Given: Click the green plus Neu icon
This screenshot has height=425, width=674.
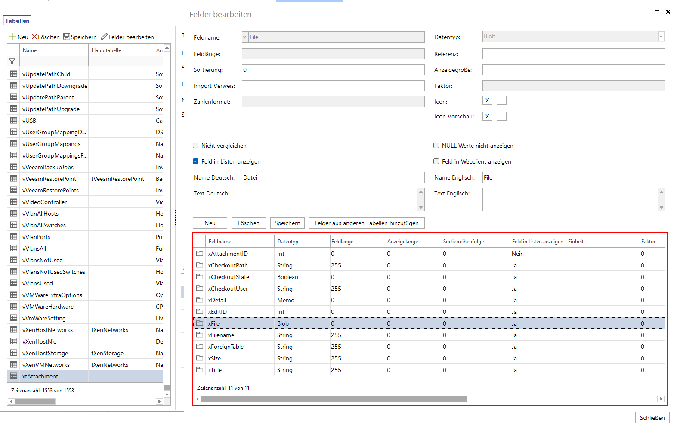Looking at the screenshot, I should [13, 37].
